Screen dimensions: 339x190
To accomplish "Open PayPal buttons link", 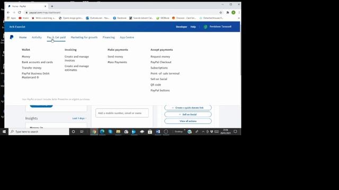I will point(160,90).
